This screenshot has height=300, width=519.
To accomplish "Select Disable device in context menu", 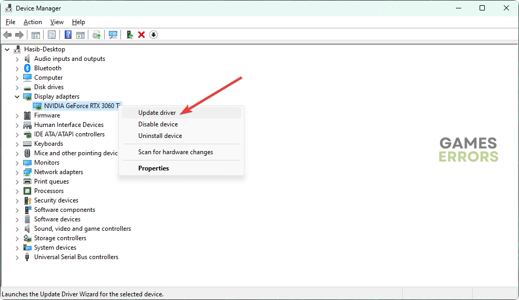I will [x=158, y=124].
